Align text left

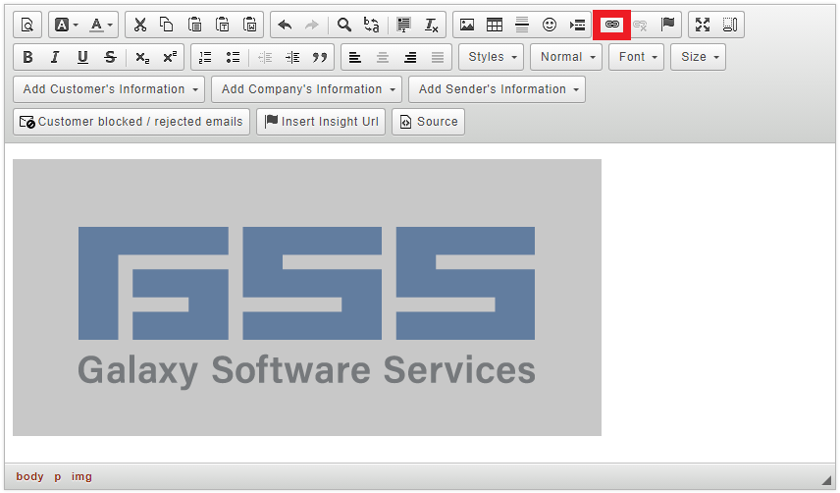(354, 57)
